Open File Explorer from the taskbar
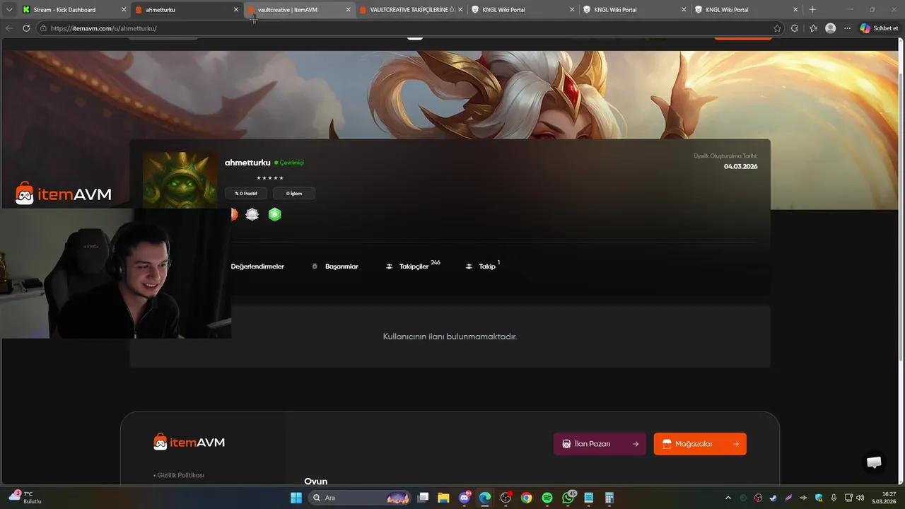The image size is (905, 509). click(443, 498)
